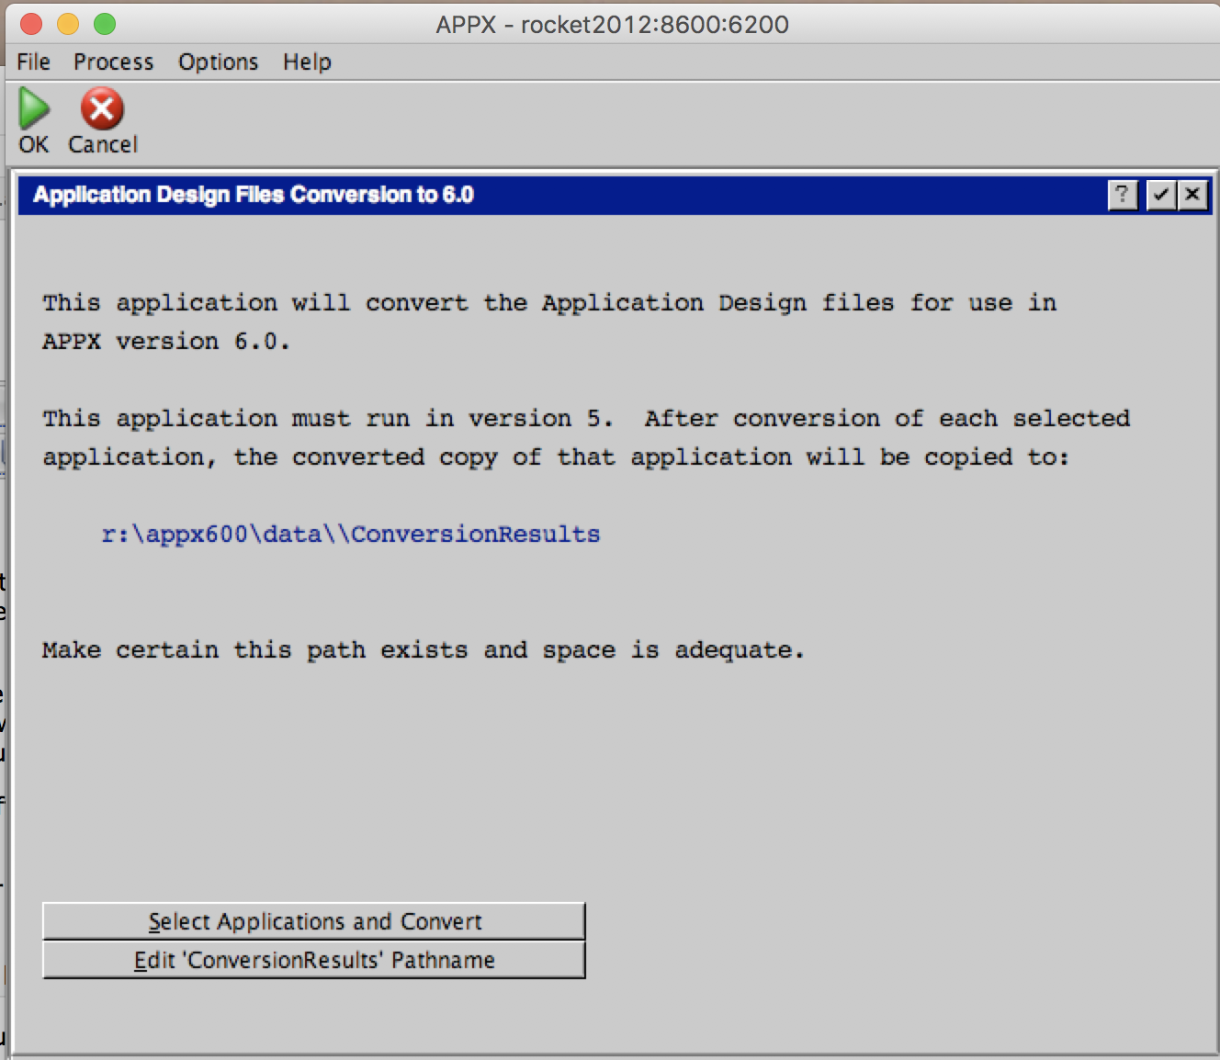
Task: Click the 'OK' text label below the arrow
Action: [34, 144]
